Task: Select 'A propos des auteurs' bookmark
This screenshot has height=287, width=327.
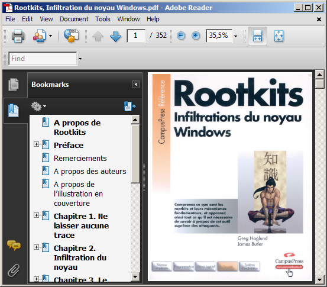Action: [x=90, y=172]
